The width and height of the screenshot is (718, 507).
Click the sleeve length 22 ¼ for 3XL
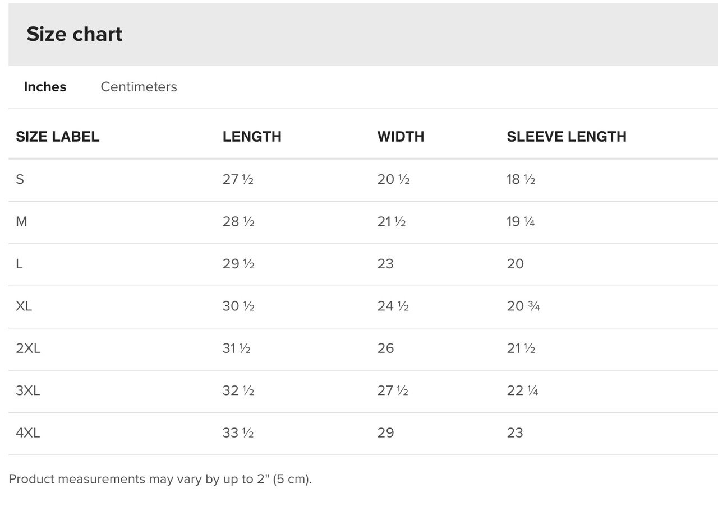point(522,390)
